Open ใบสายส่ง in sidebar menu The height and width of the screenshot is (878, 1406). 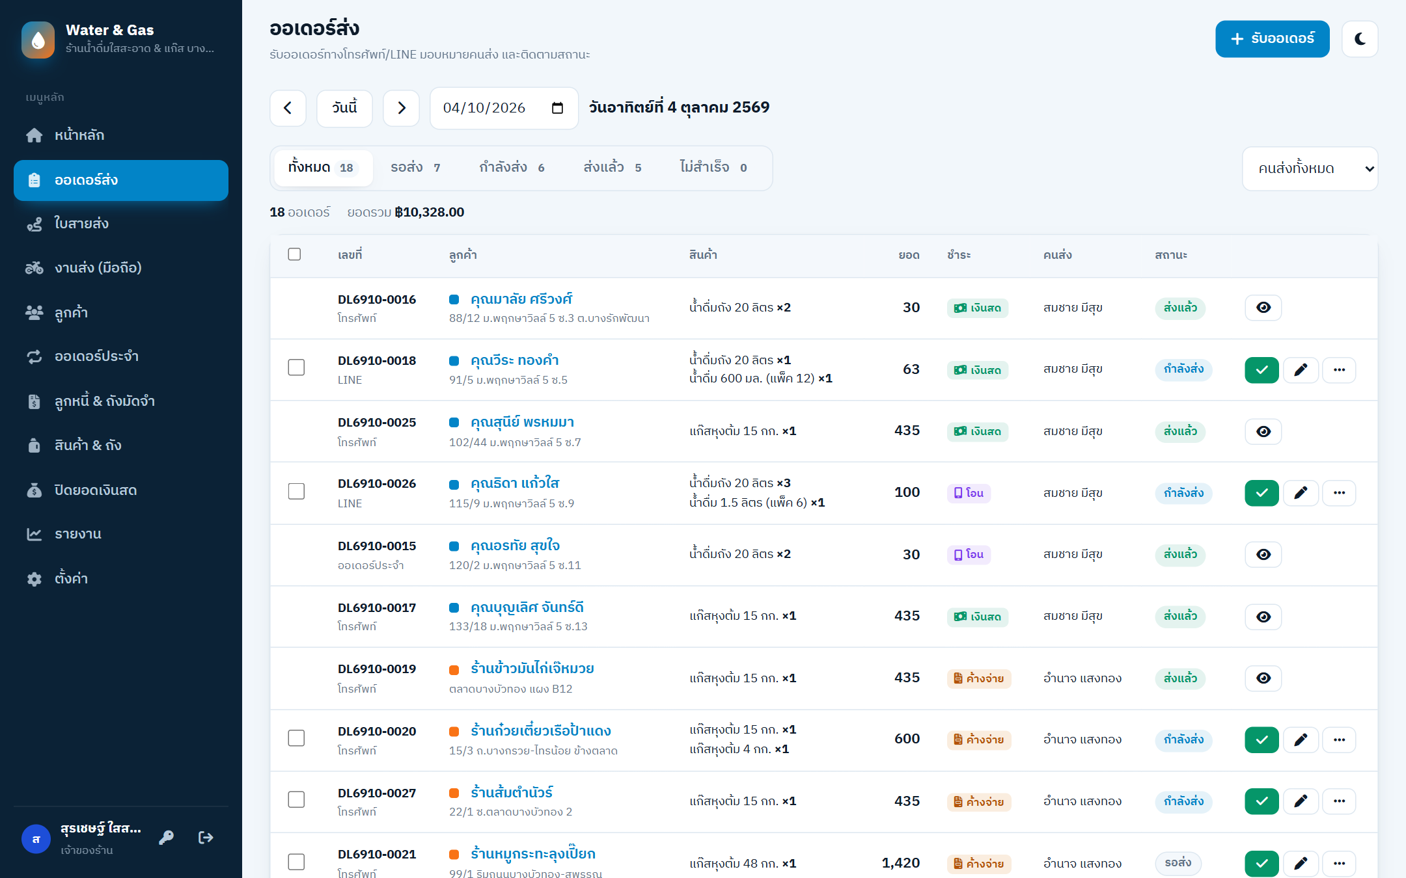(121, 224)
